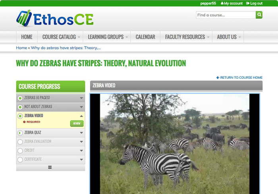Click the Why Do Zebras Have Stripes title

point(101,63)
